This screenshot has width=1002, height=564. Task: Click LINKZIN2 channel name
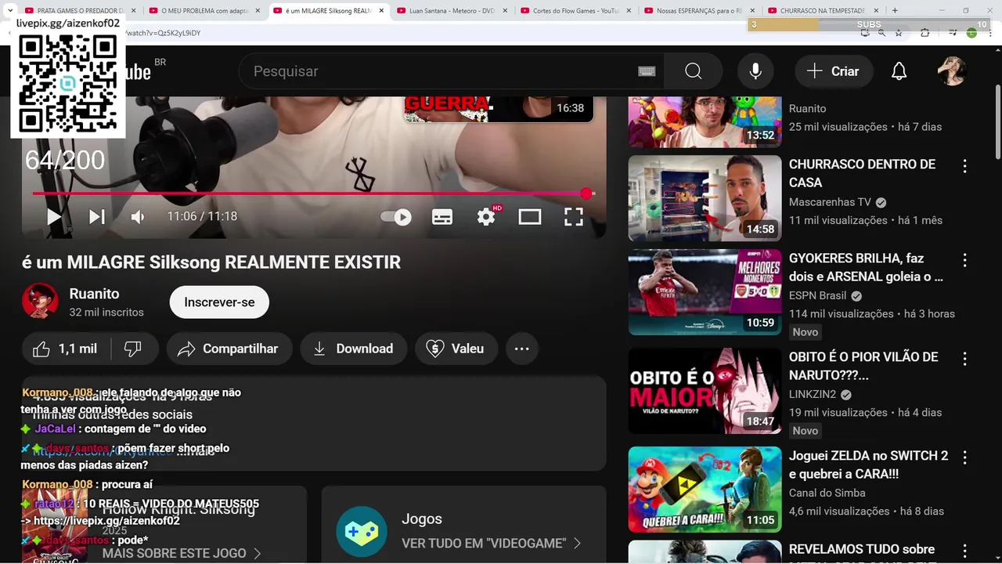pos(813,394)
